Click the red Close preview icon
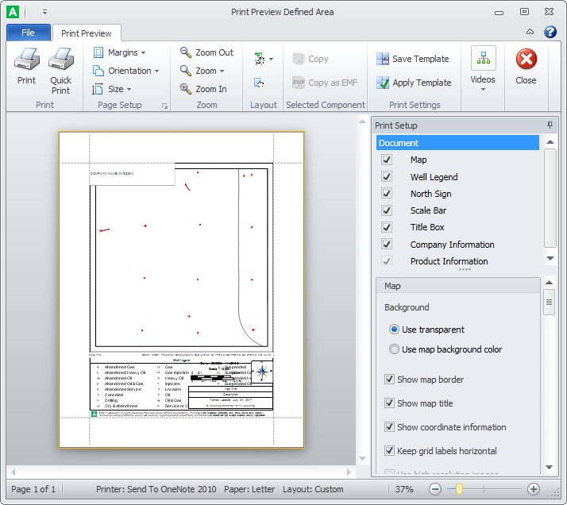567x505 pixels. click(526, 60)
